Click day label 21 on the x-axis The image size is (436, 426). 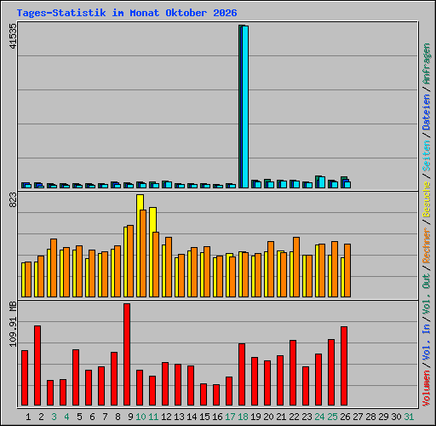tap(281, 417)
